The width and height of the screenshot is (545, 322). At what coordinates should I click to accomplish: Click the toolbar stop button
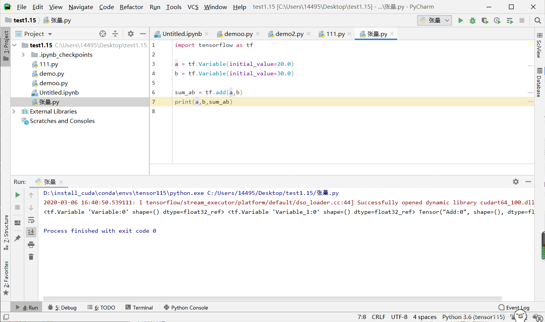pyautogui.click(x=522, y=20)
